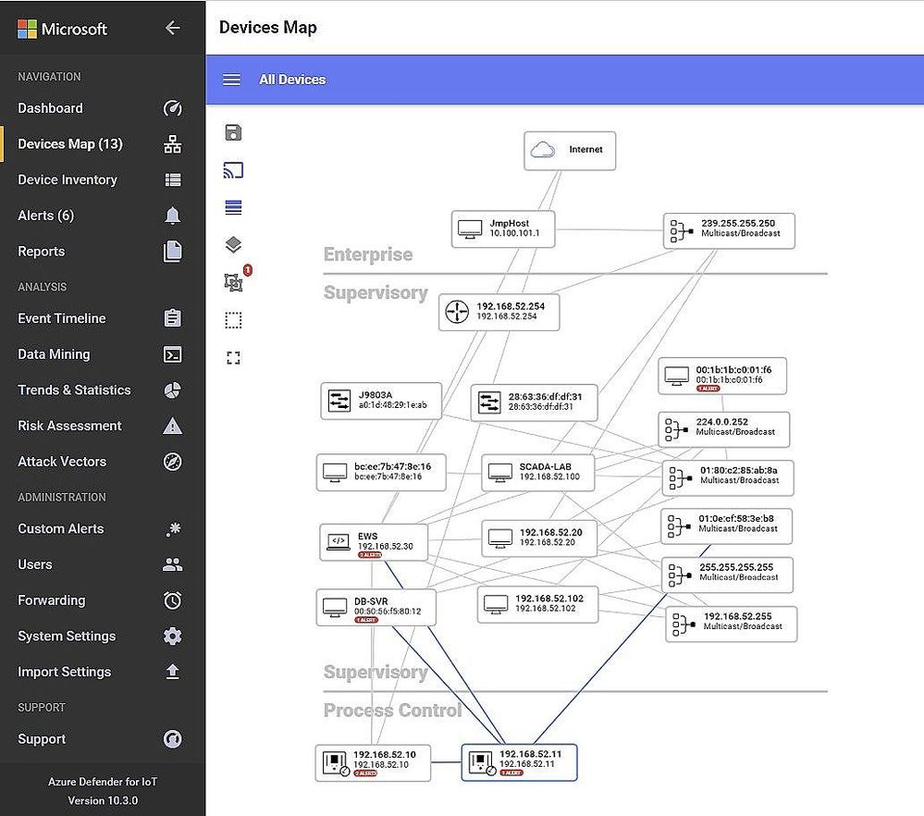Select the 01:80:c2:85:ab:8a multicast node

(728, 477)
